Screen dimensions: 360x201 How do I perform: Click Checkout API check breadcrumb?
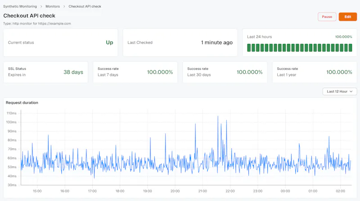(85, 6)
